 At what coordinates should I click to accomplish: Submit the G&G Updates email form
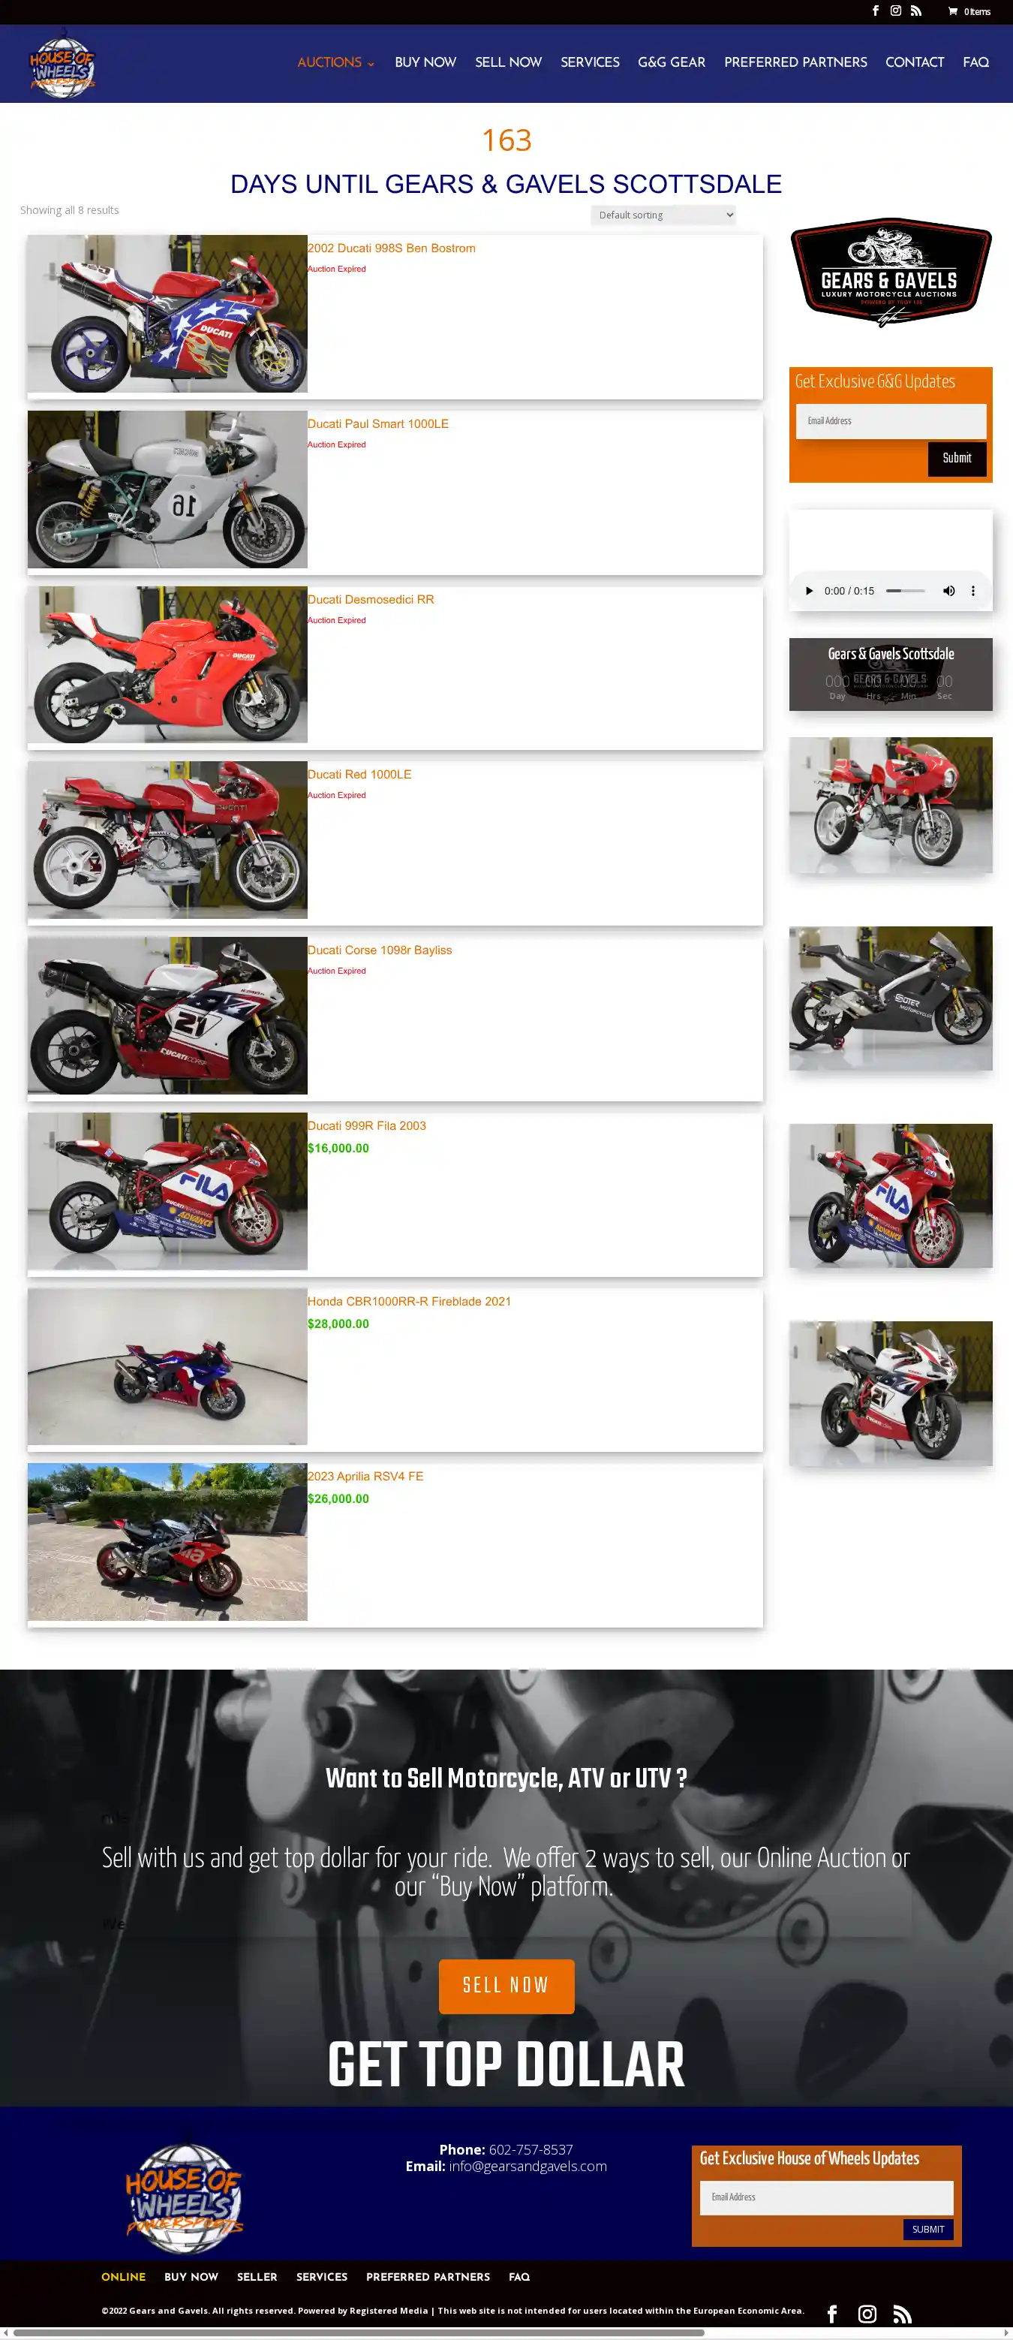(957, 458)
